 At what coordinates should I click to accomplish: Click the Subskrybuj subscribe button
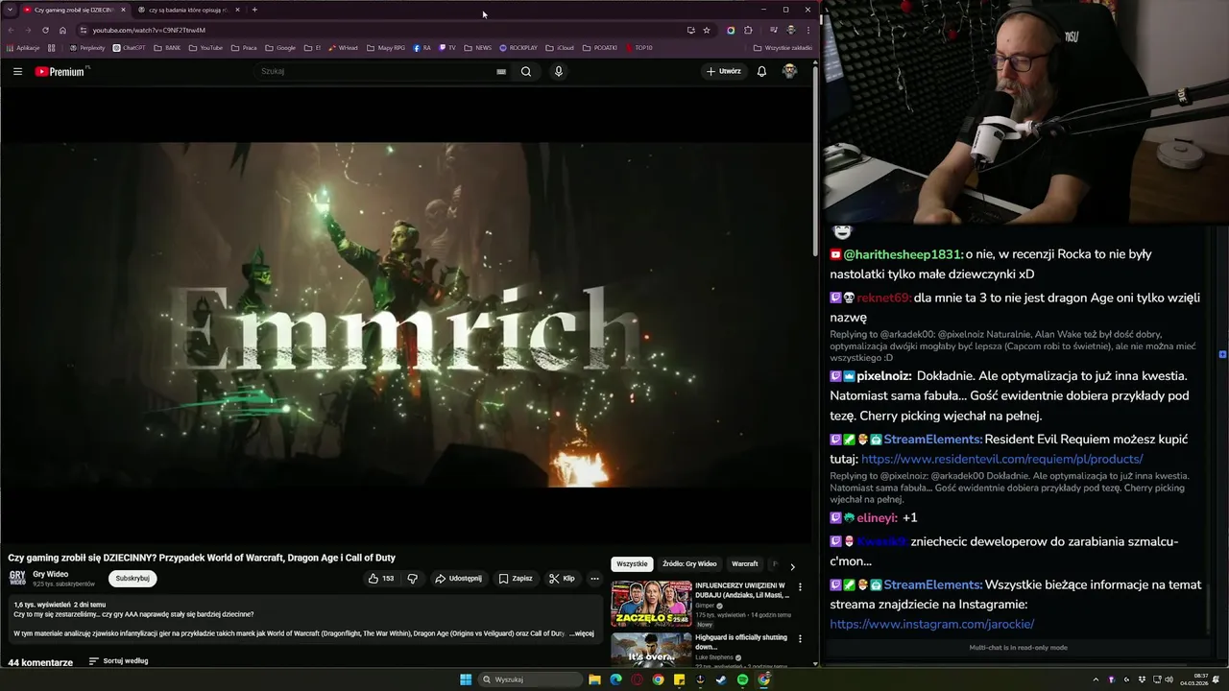coord(133,579)
